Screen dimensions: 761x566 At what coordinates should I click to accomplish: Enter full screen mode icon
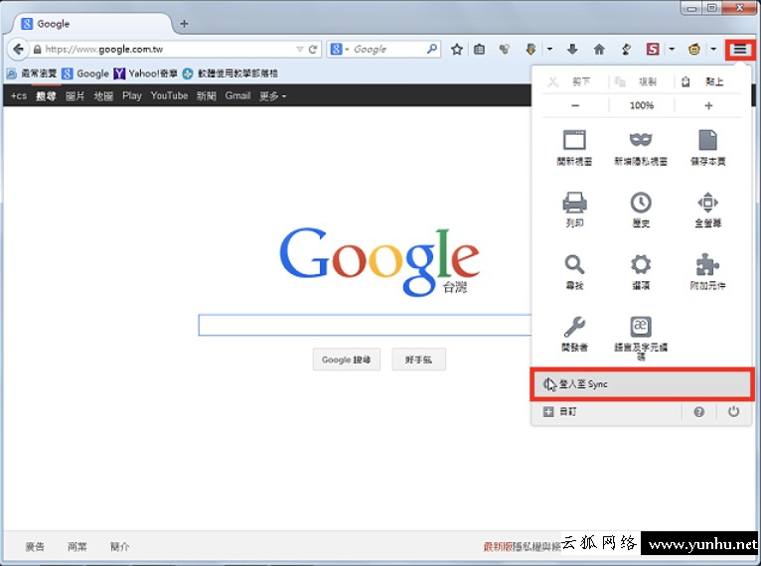point(707,210)
